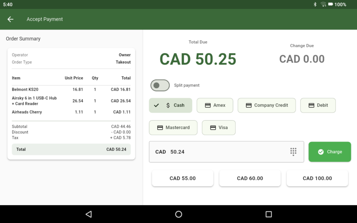Focus the CAD 50.24 amount field
The height and width of the screenshot is (223, 357).
[226, 152]
